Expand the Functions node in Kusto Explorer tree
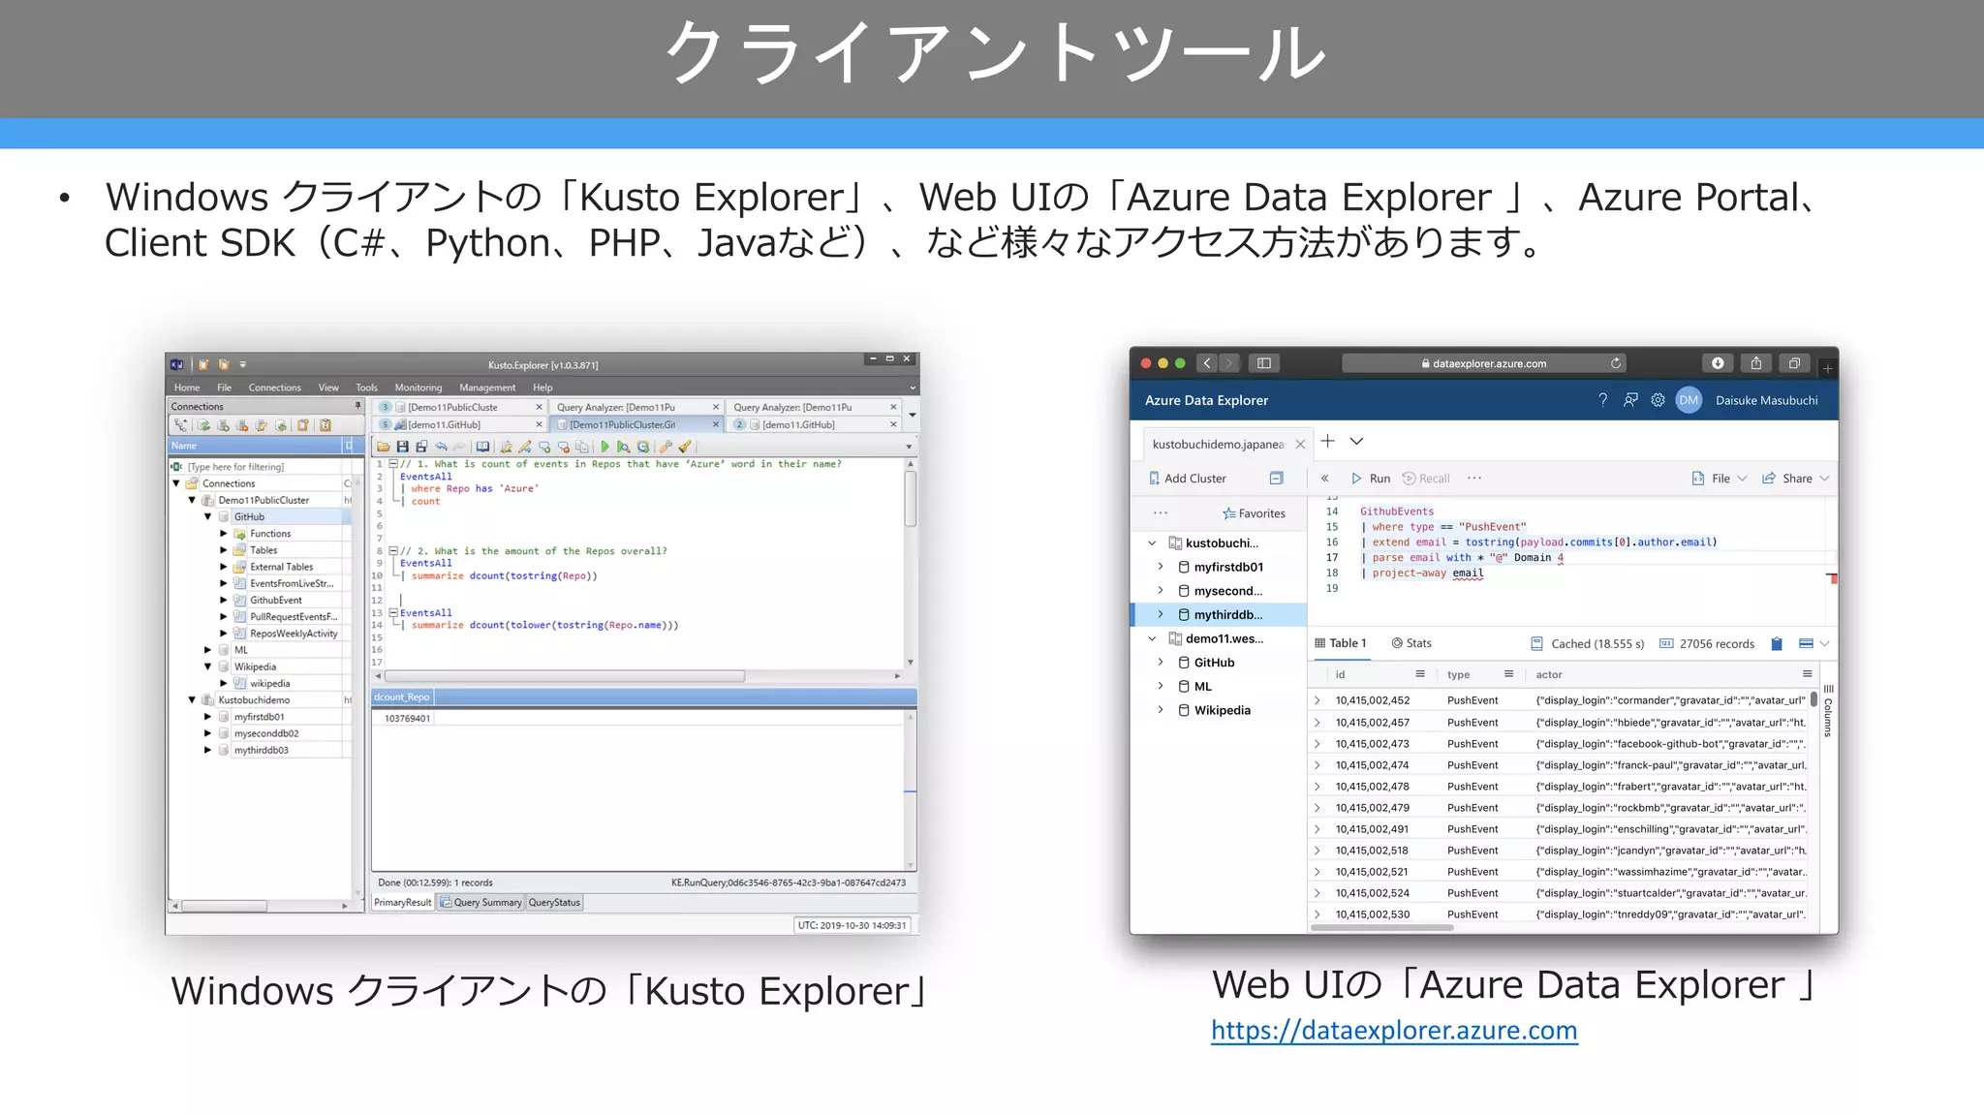Image resolution: width=1984 pixels, height=1116 pixels. [224, 534]
